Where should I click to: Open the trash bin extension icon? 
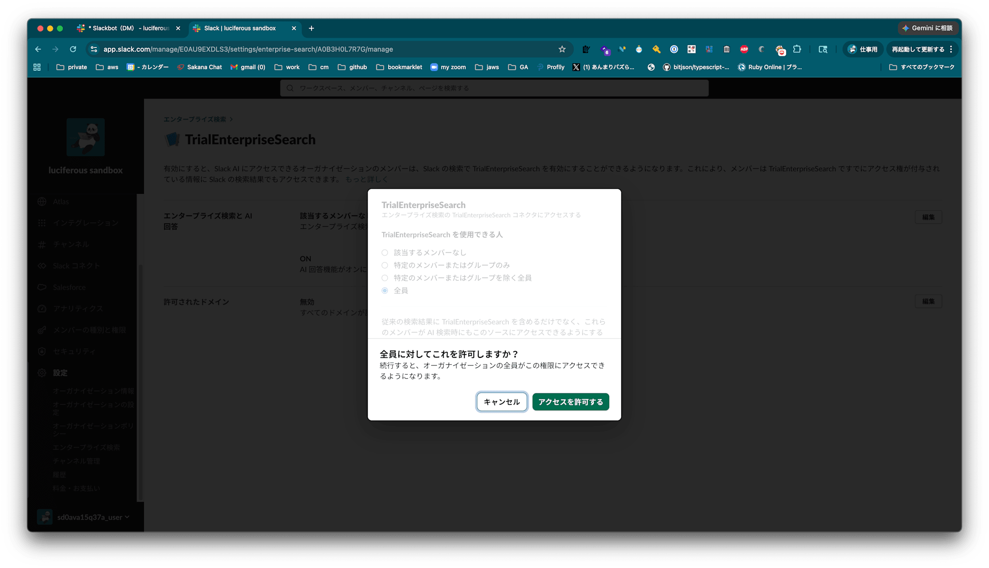726,49
